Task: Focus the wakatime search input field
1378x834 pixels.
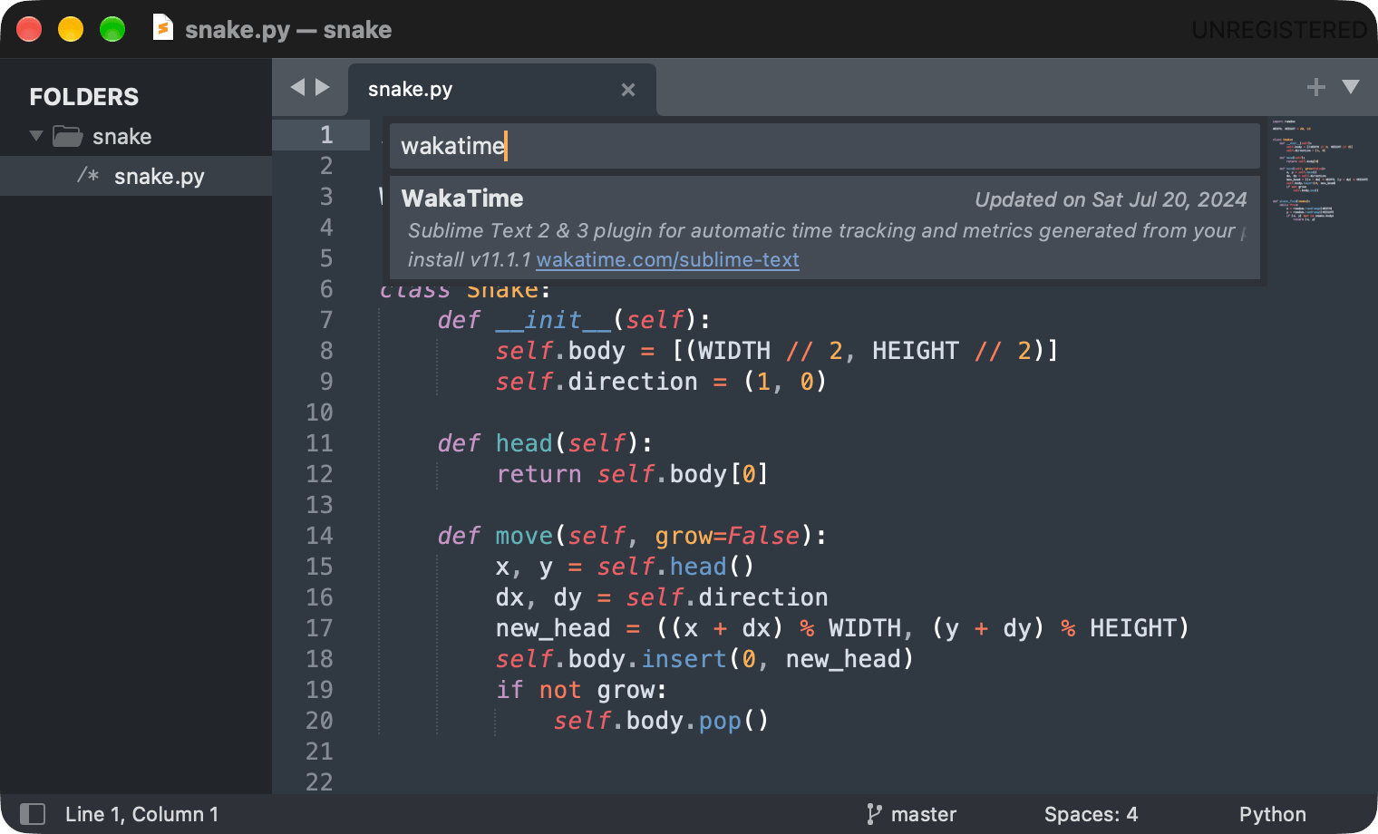Action: (825, 146)
